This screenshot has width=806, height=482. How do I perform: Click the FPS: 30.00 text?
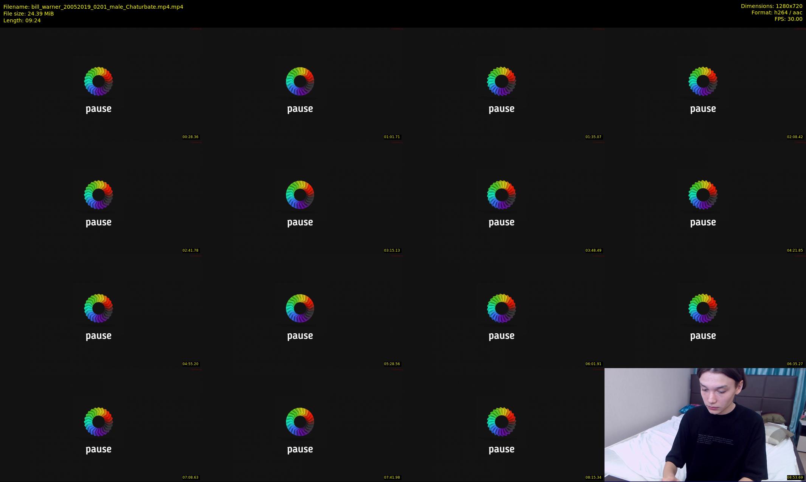[x=788, y=19]
